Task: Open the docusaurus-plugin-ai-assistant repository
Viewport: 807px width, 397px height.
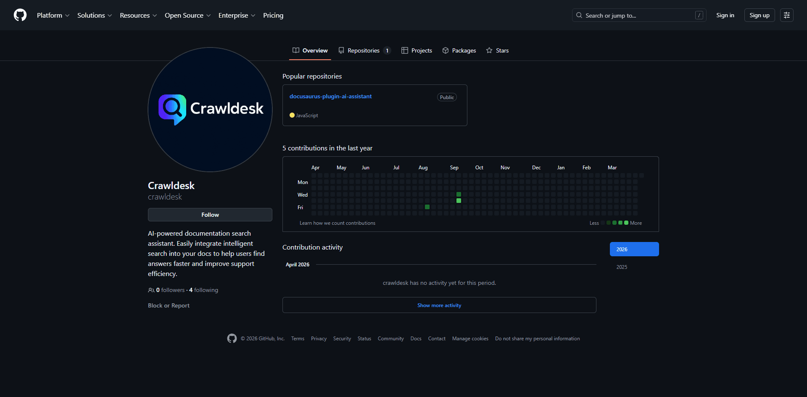Action: tap(330, 96)
